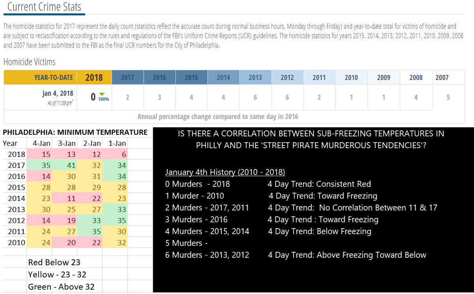Screen dimensions: 474x294
Task: Click the homicide count 6 under 2013
Action: pyautogui.click(x=255, y=97)
